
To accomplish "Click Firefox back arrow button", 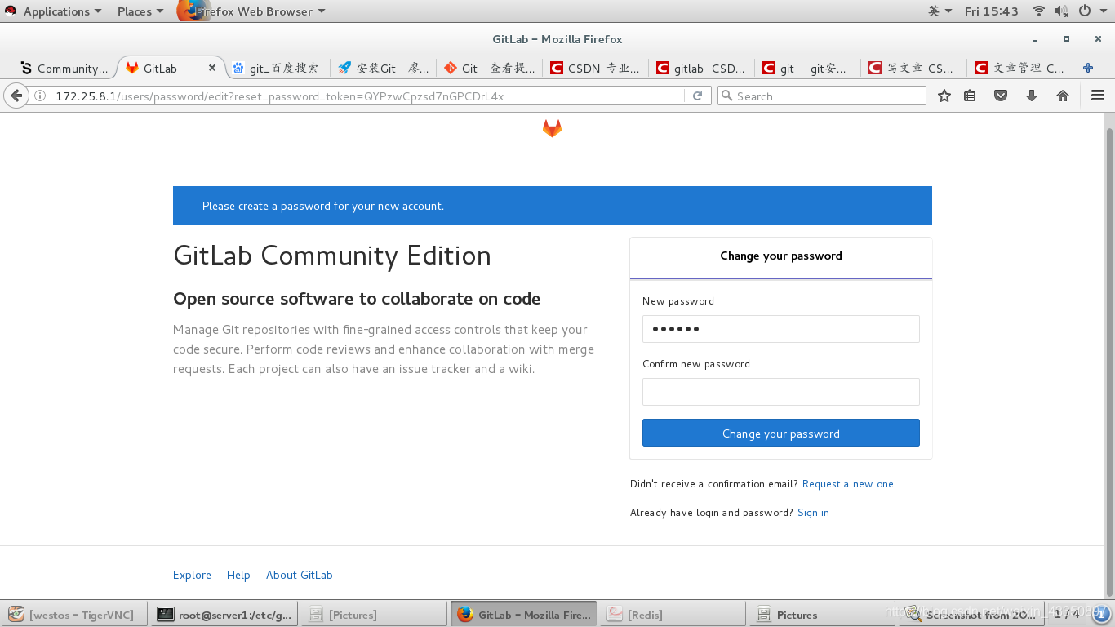I will [x=16, y=96].
